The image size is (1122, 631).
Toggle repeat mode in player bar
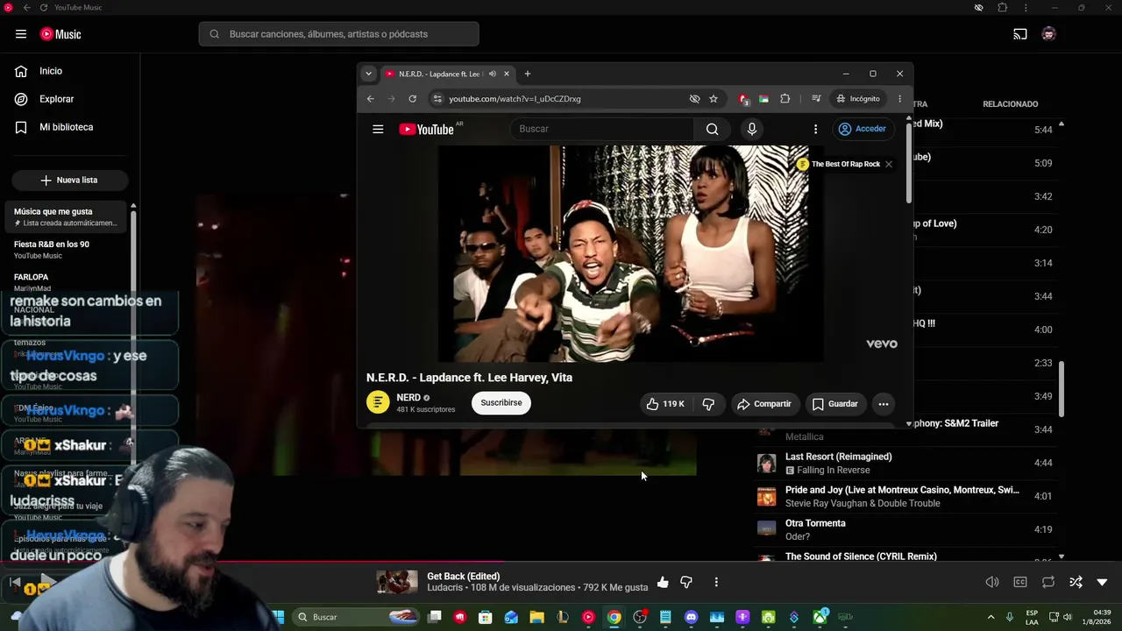(1048, 582)
